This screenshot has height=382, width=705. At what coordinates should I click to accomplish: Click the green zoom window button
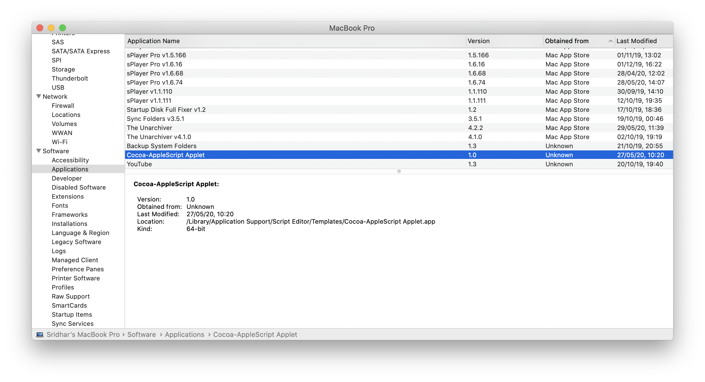tap(63, 28)
